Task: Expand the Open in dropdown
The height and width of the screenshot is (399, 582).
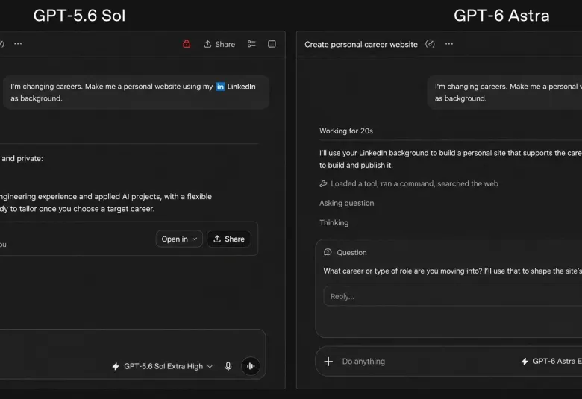Action: coord(179,239)
